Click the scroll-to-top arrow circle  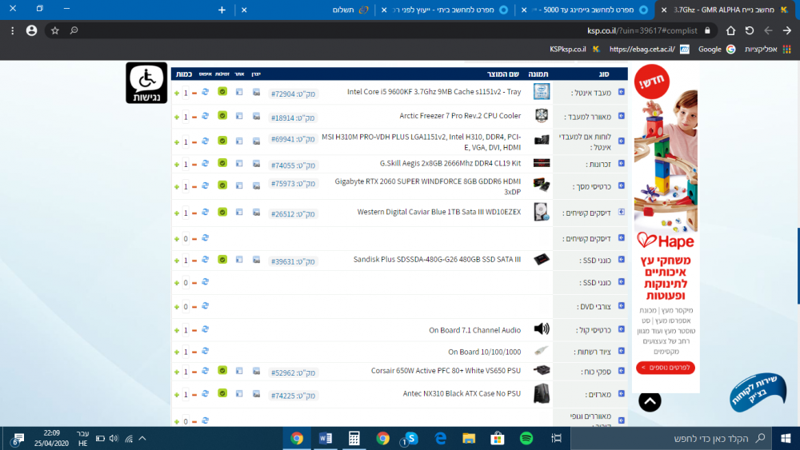[650, 401]
